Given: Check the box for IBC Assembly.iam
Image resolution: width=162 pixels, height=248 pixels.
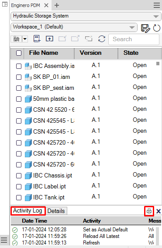Looking at the screenshot, I should pyautogui.click(x=19, y=66).
